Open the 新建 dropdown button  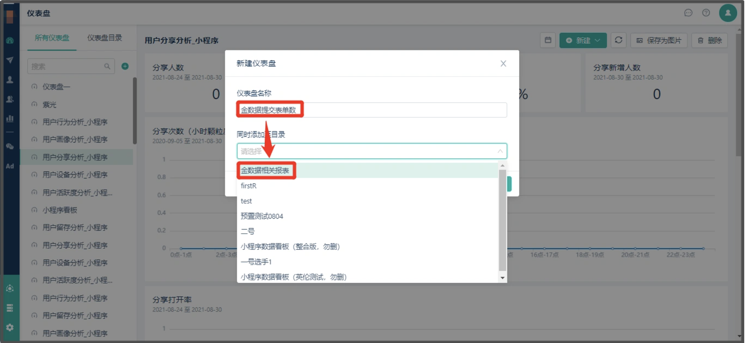coord(583,40)
